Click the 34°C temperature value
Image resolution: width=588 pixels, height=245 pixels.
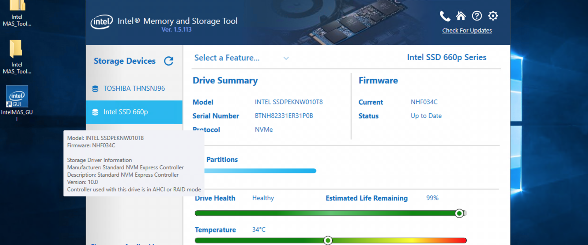click(x=259, y=230)
